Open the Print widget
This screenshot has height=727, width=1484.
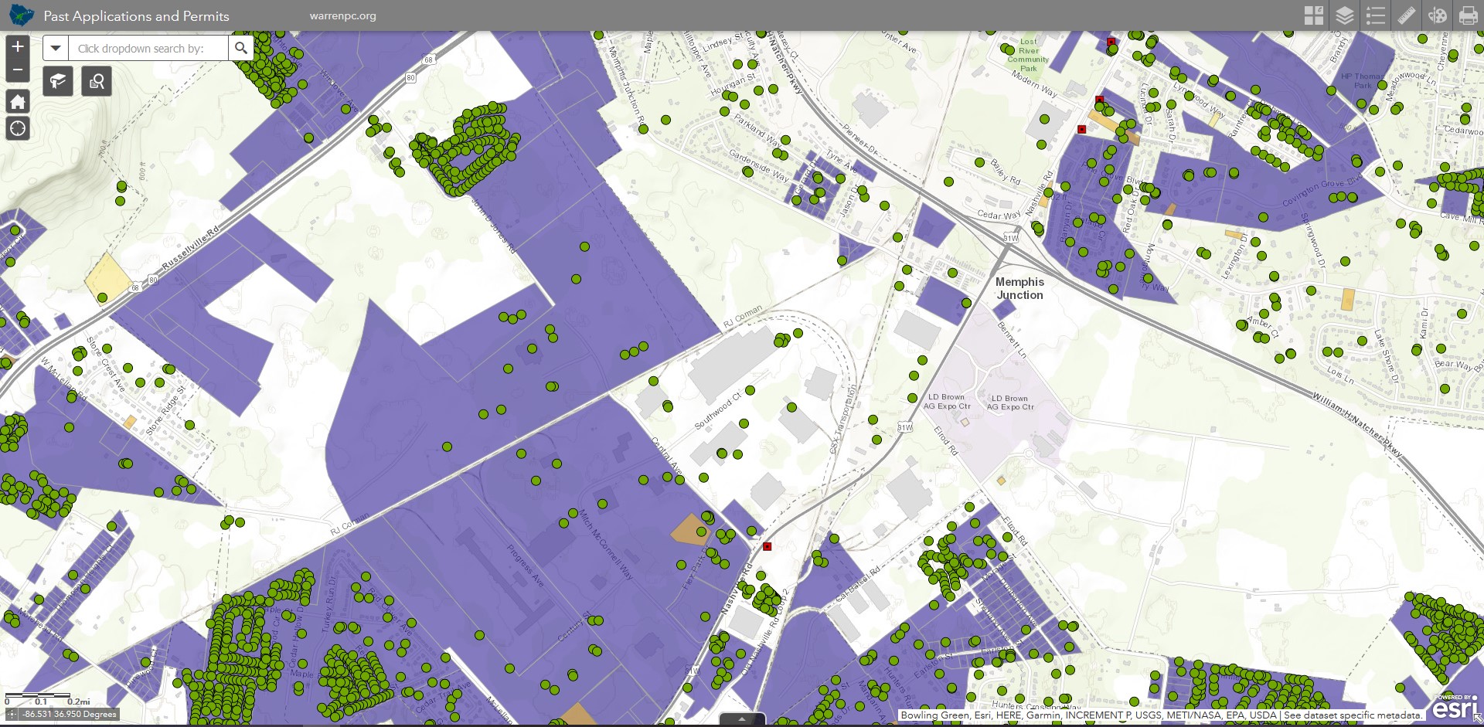pyautogui.click(x=1469, y=15)
